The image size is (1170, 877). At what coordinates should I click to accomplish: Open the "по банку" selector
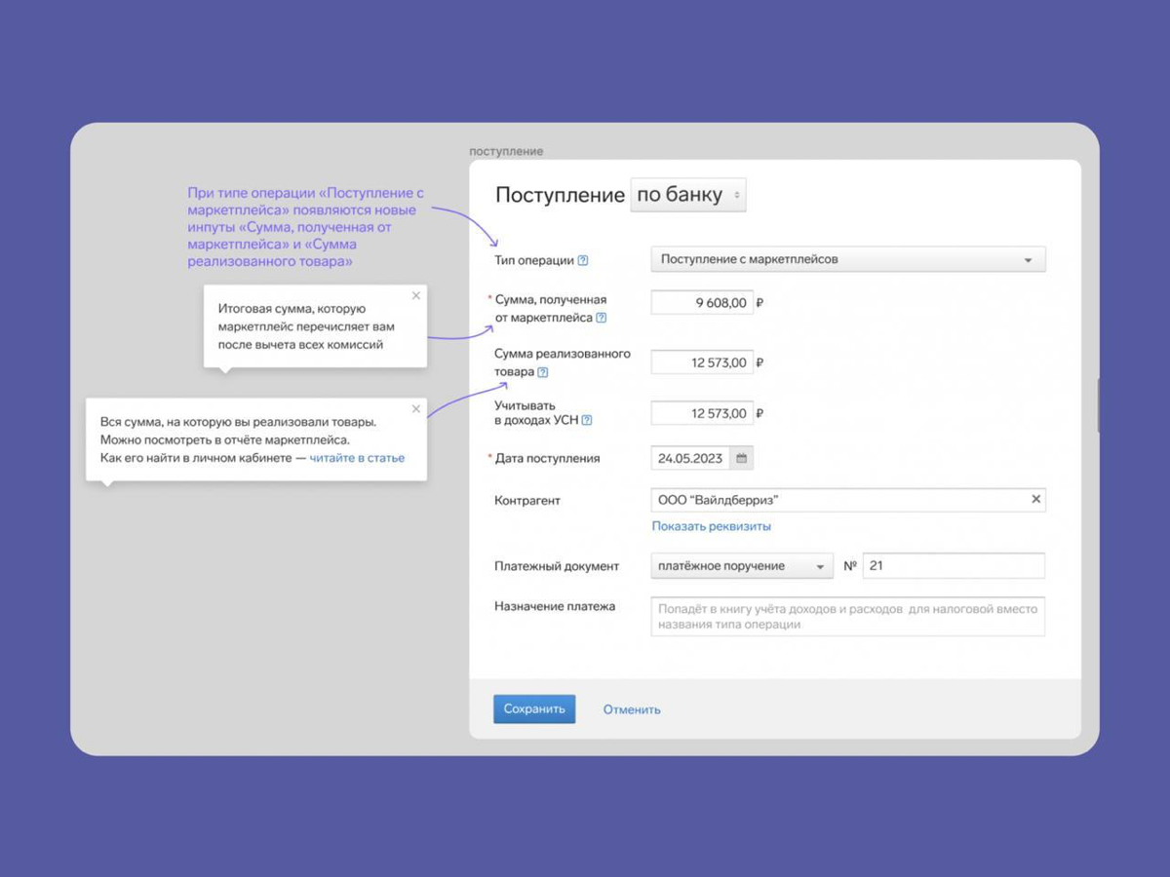point(688,194)
